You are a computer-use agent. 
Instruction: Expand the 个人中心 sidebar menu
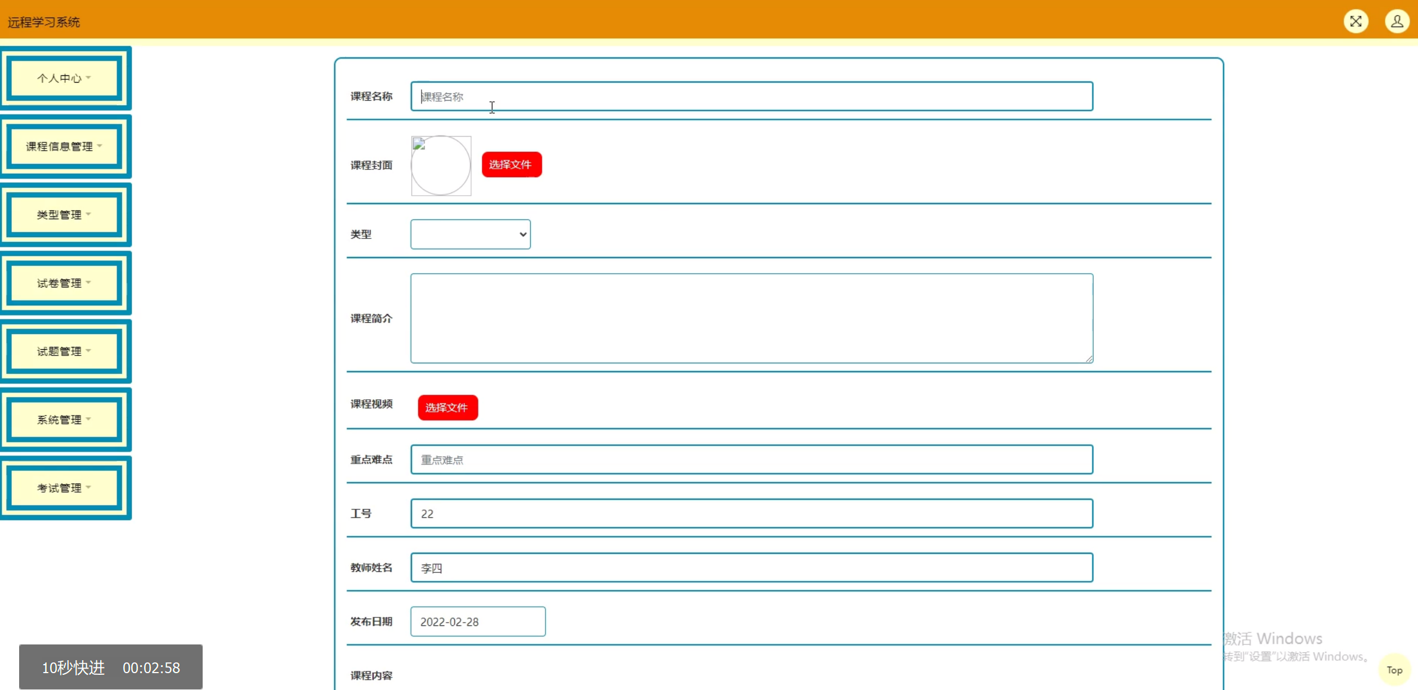[x=65, y=78]
